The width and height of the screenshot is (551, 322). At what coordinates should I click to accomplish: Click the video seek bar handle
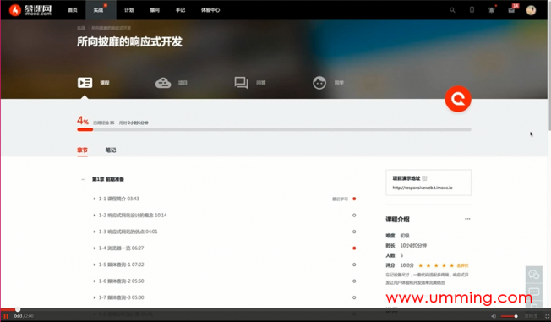tap(18, 309)
